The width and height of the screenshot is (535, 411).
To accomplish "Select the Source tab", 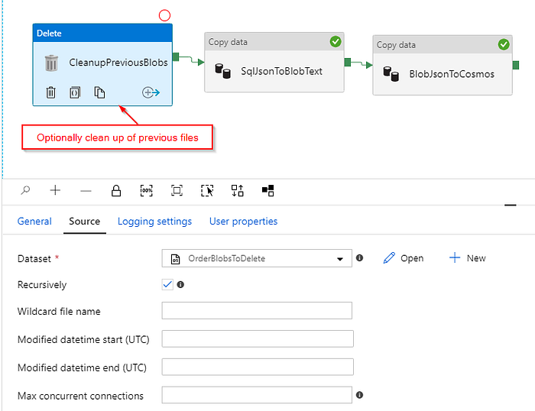I will [85, 222].
